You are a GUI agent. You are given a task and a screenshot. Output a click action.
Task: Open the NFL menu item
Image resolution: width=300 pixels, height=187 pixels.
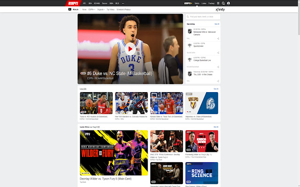click(x=84, y=3)
